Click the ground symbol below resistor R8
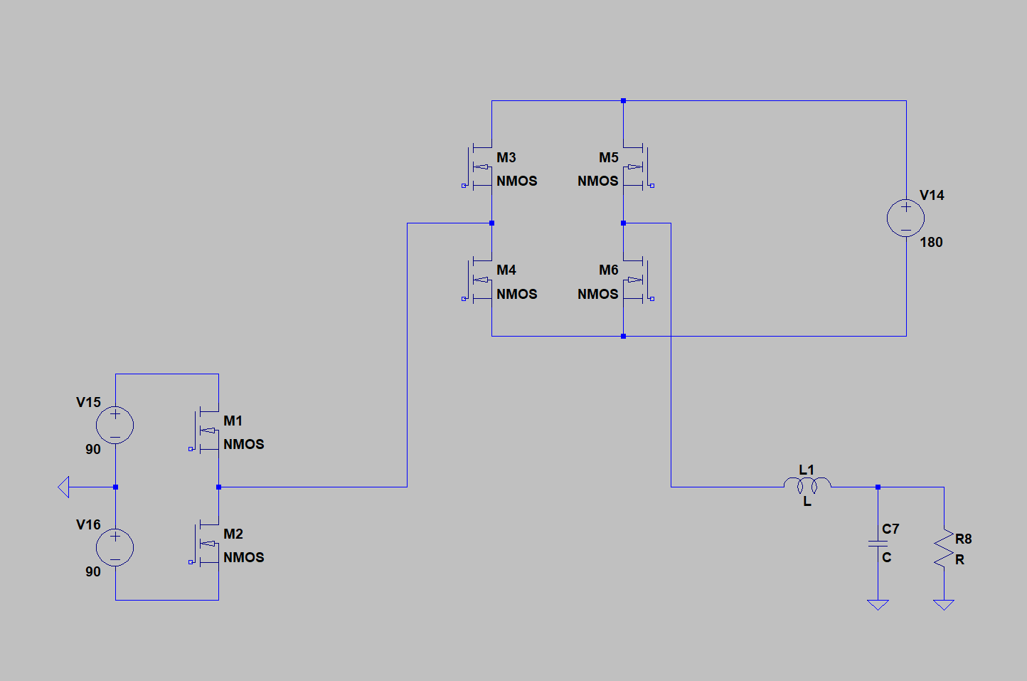The height and width of the screenshot is (681, 1027). (x=944, y=604)
